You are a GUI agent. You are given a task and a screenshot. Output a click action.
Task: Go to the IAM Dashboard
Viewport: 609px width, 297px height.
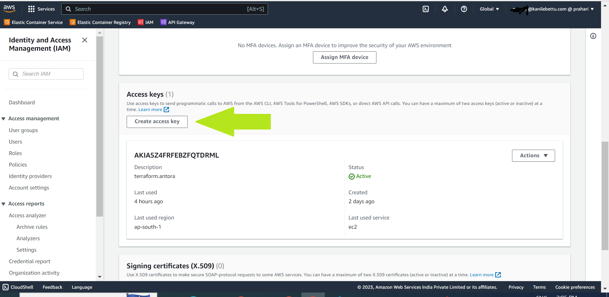(22, 102)
